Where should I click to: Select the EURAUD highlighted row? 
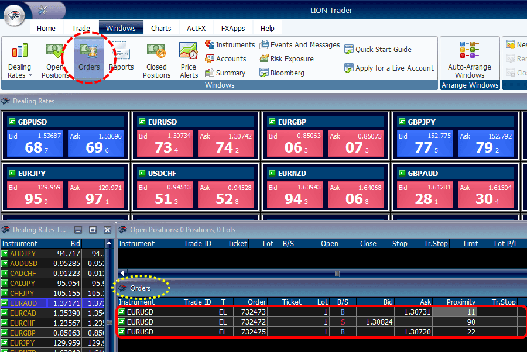click(53, 303)
